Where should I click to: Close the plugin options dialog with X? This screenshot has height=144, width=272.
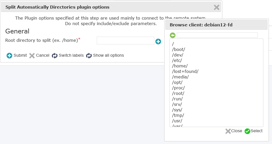click(217, 7)
